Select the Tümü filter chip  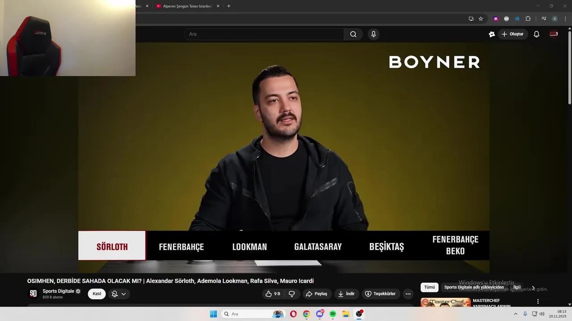(x=429, y=288)
